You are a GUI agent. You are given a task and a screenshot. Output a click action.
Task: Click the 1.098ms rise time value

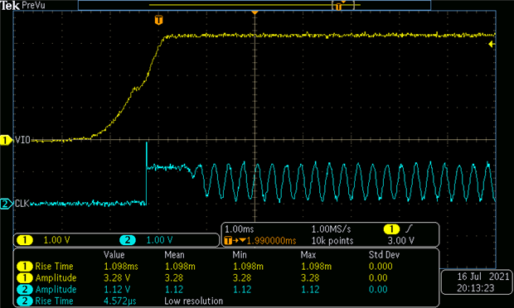[121, 267]
